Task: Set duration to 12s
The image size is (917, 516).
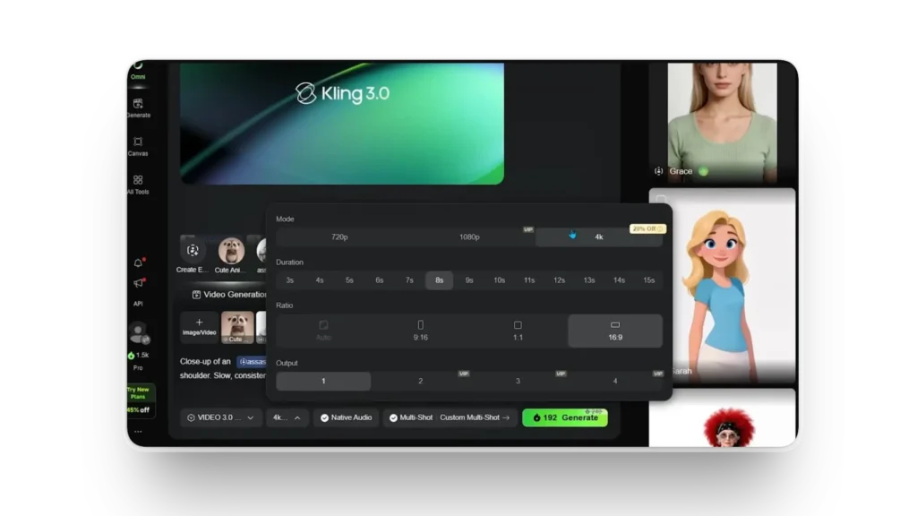Action: coord(559,280)
